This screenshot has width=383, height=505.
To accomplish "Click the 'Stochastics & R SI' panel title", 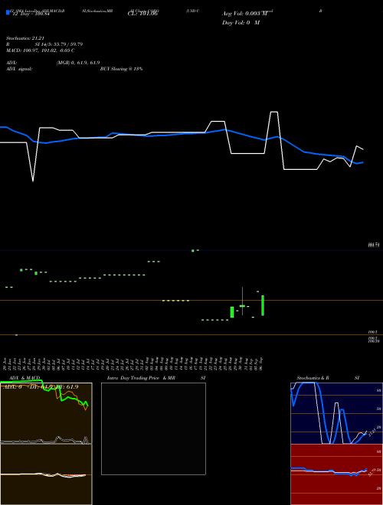I will point(328,378).
